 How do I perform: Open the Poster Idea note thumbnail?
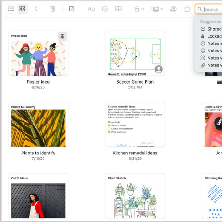38,53
